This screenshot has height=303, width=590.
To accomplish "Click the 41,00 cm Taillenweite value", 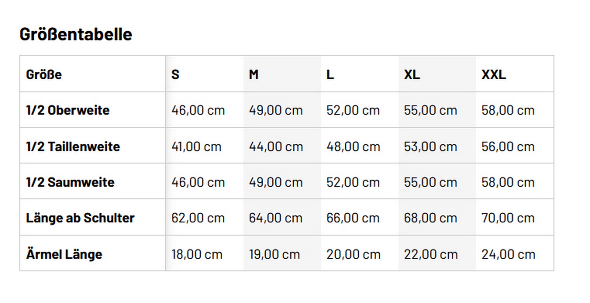I will coord(196,147).
